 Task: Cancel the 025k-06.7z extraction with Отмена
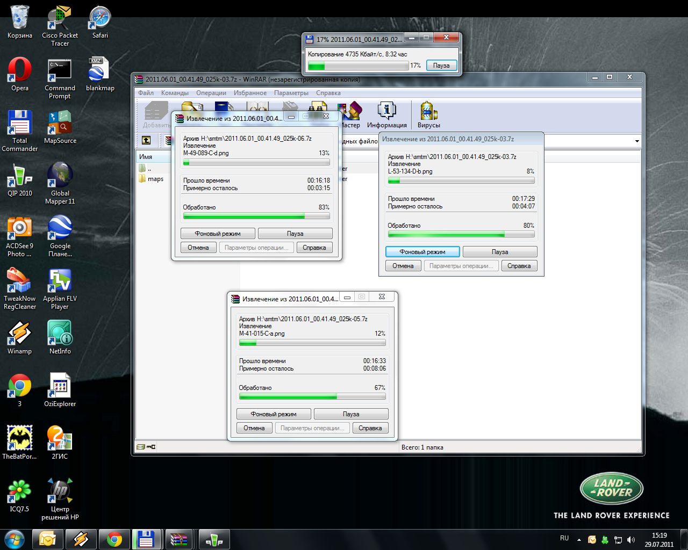pyautogui.click(x=198, y=248)
